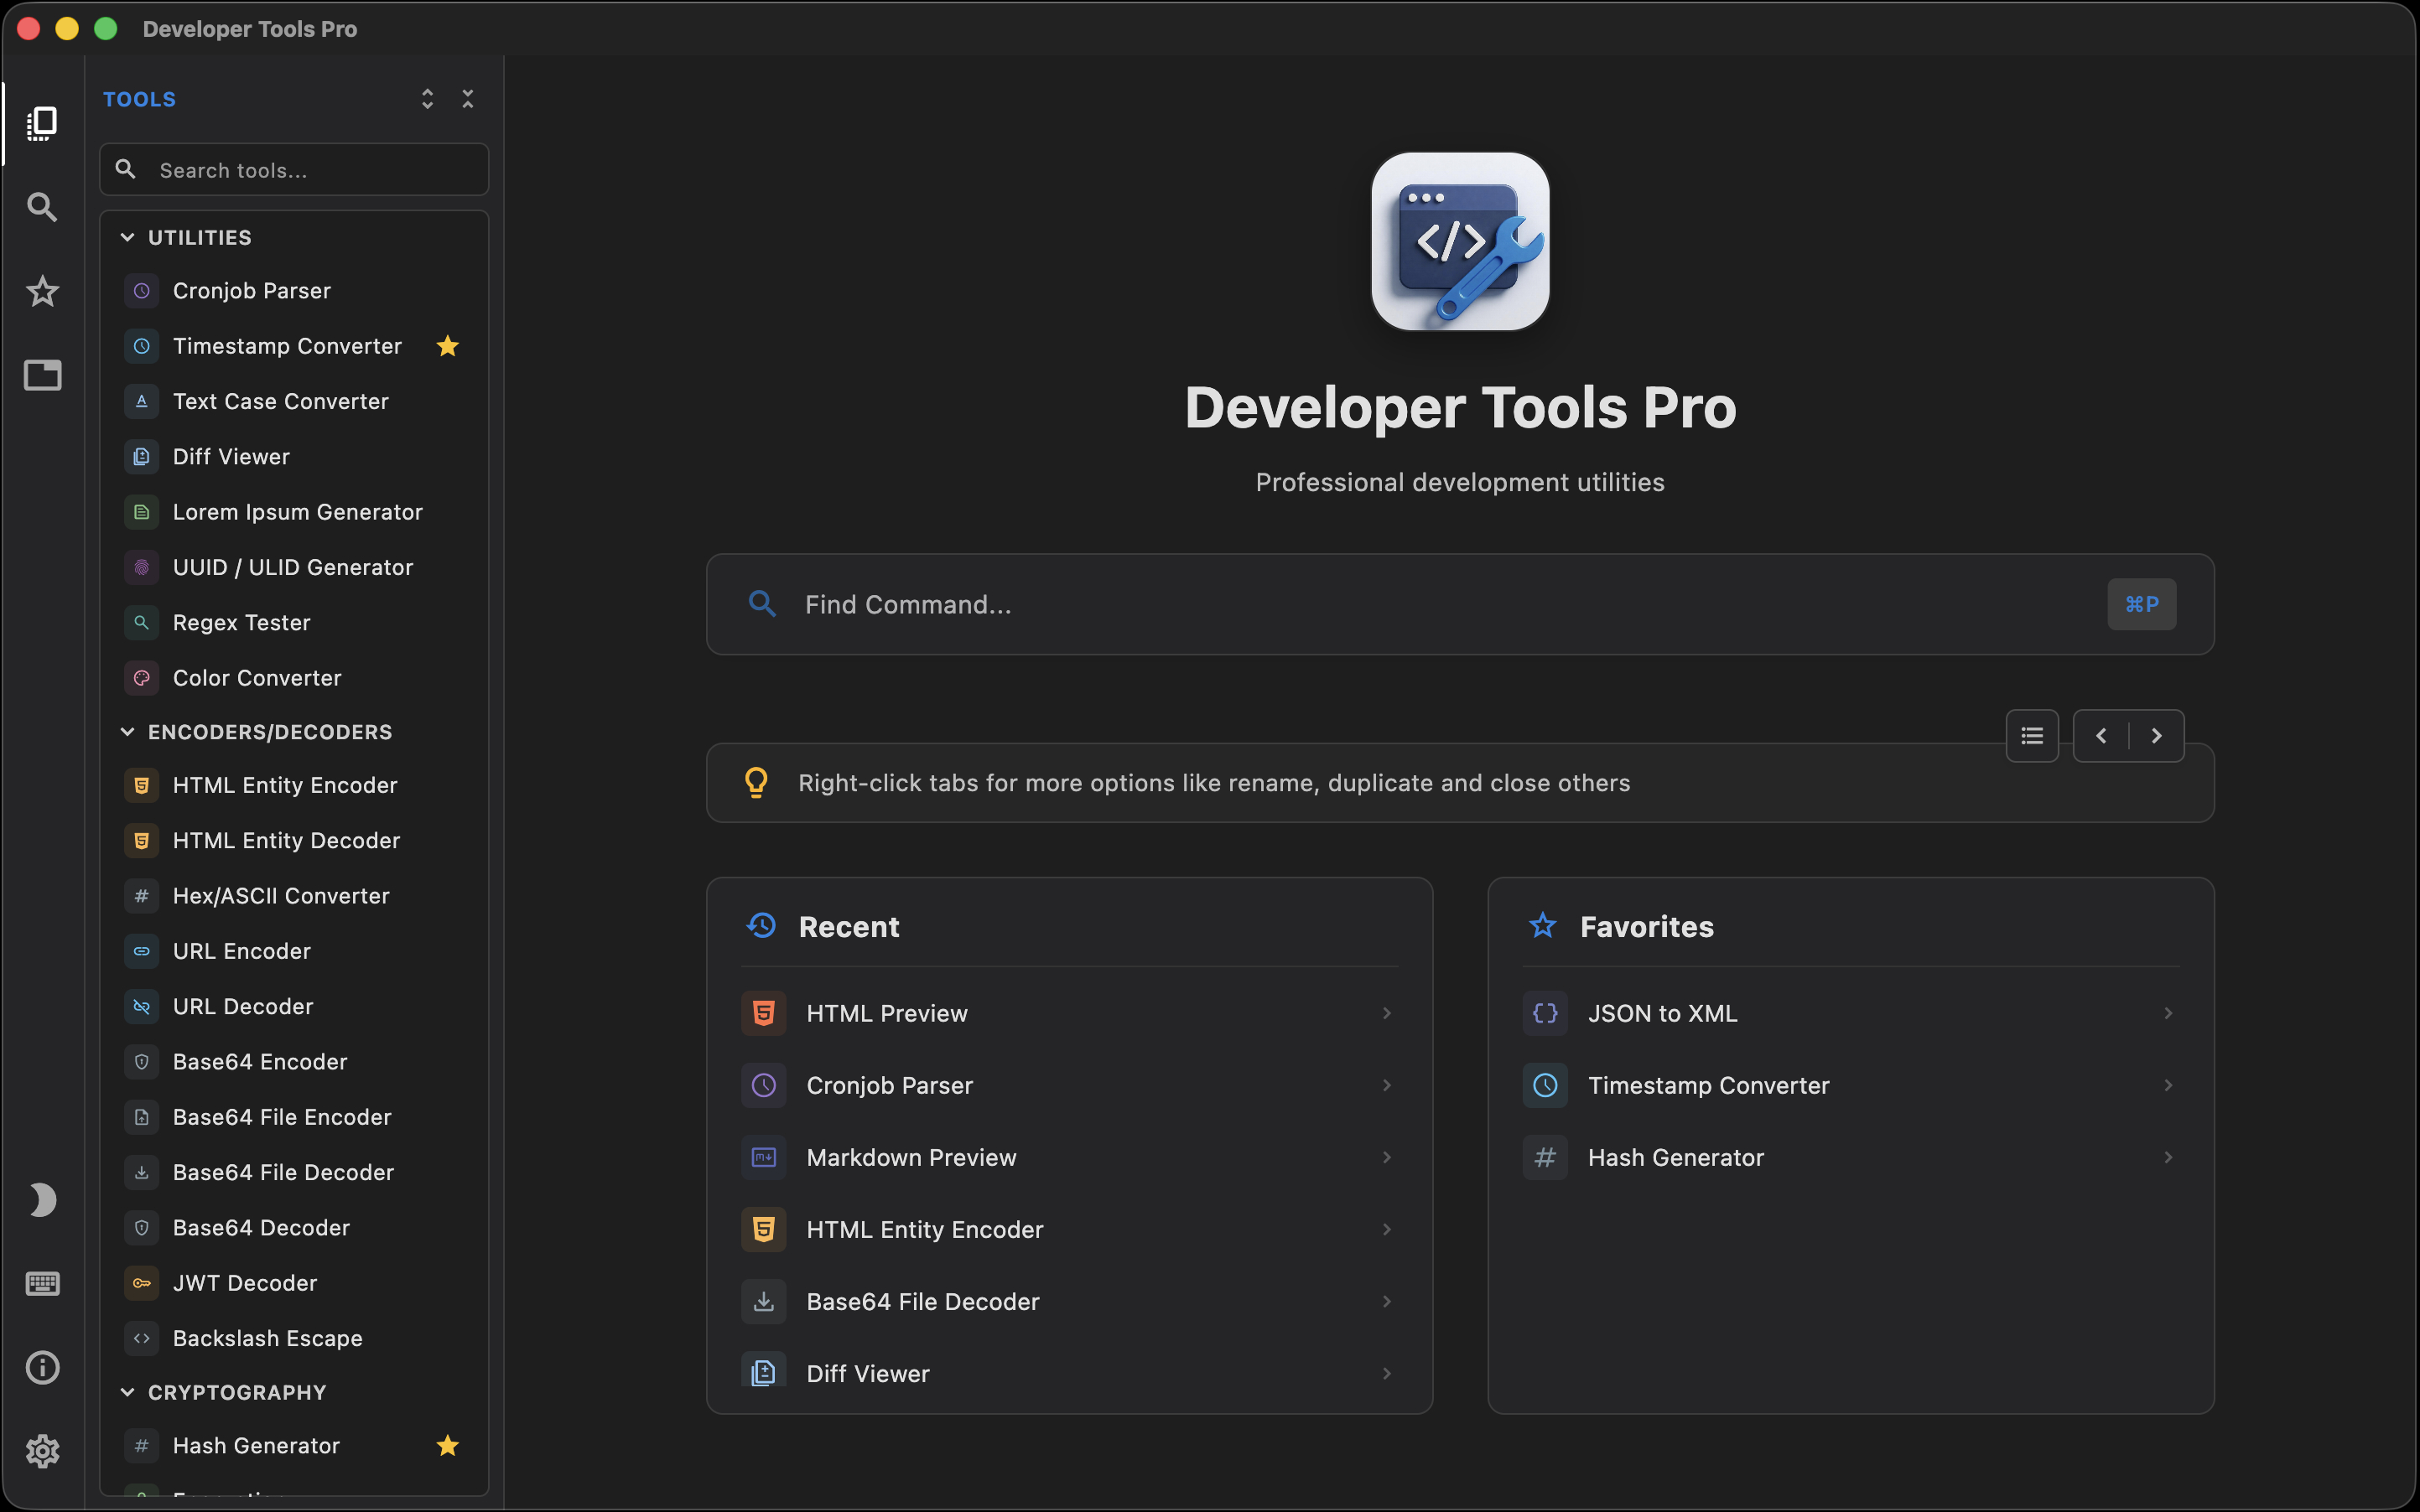This screenshot has height=1512, width=2420.
Task: Click Regex Tester magnifier icon
Action: click(142, 623)
